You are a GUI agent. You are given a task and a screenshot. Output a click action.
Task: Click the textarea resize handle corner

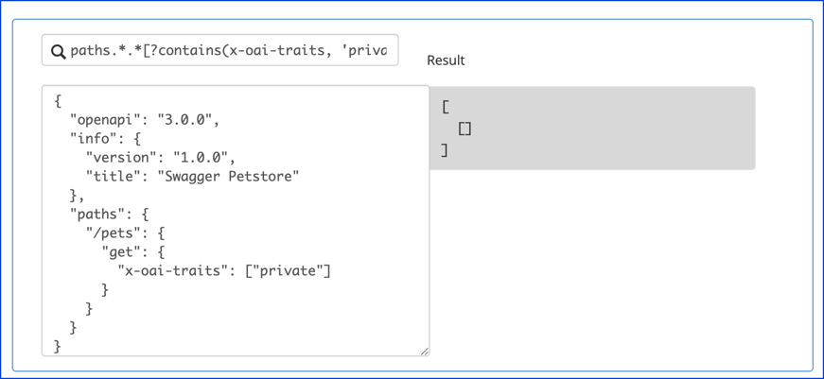tap(424, 352)
